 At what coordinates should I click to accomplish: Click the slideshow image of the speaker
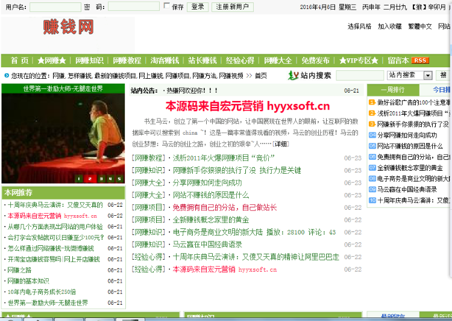point(63,138)
